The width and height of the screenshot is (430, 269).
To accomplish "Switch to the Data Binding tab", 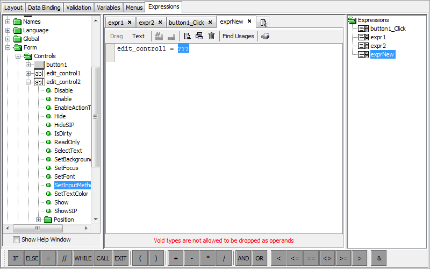I will click(x=44, y=8).
